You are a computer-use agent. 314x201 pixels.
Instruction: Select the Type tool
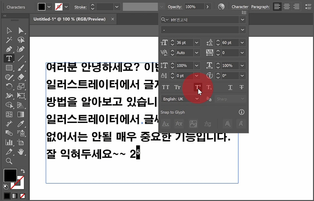[9, 59]
